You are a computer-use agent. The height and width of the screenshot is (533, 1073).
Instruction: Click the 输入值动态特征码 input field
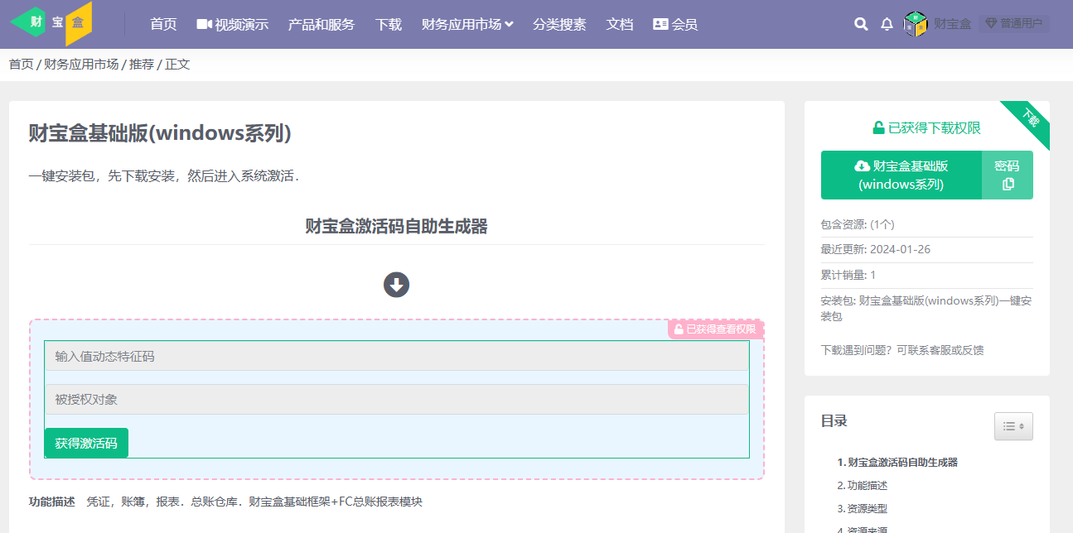(396, 357)
